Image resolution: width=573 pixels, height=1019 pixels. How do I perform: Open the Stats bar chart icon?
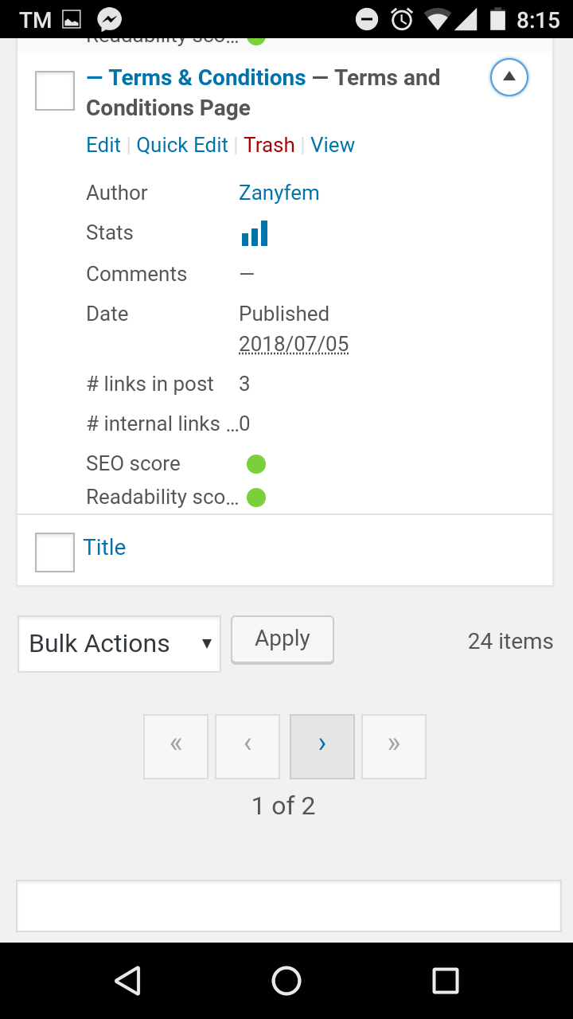point(255,233)
